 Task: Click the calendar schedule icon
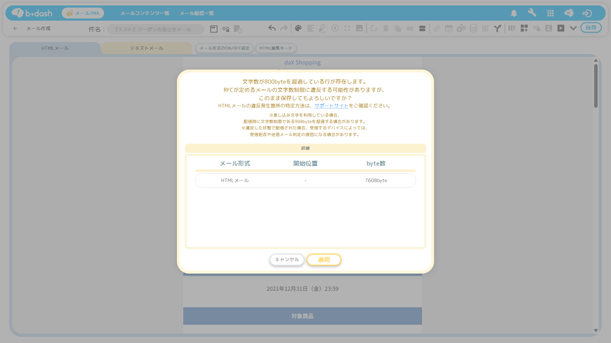click(x=448, y=29)
